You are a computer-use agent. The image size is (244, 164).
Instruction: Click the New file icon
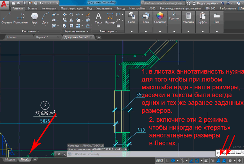(x=13, y=3)
